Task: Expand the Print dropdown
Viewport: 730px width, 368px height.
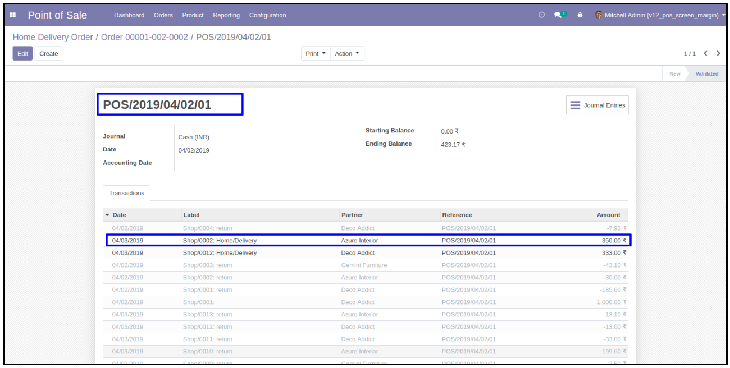Action: [x=316, y=54]
